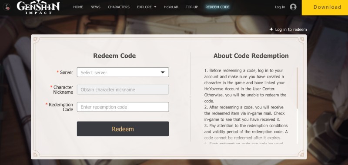Click the Genshin Impact logo
Screen dimensions: 348x165
pos(38,7)
